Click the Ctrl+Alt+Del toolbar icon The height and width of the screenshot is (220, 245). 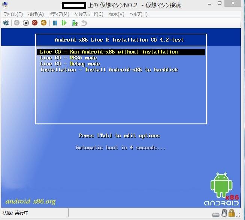[x=6, y=23]
